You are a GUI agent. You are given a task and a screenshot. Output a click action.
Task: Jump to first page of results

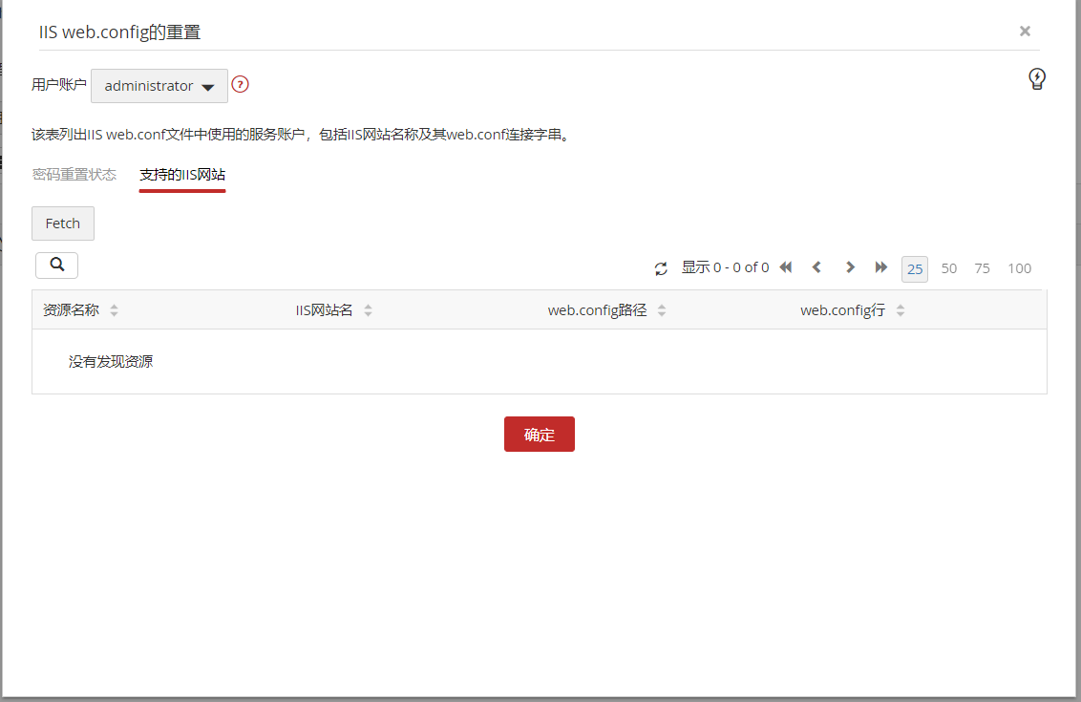click(x=785, y=266)
